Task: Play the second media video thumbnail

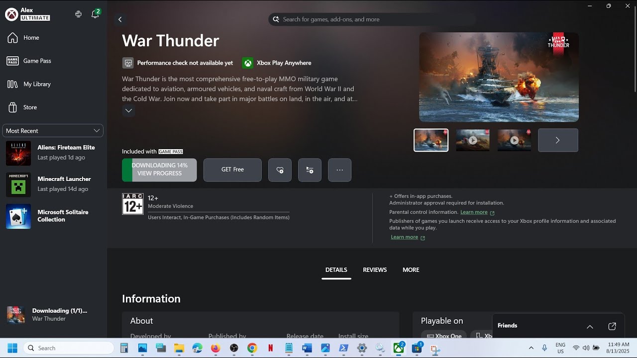Action: click(473, 140)
